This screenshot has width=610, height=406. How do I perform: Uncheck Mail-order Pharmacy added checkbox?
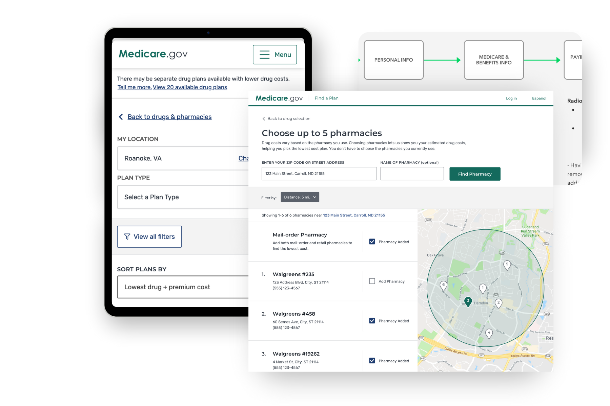(x=372, y=242)
